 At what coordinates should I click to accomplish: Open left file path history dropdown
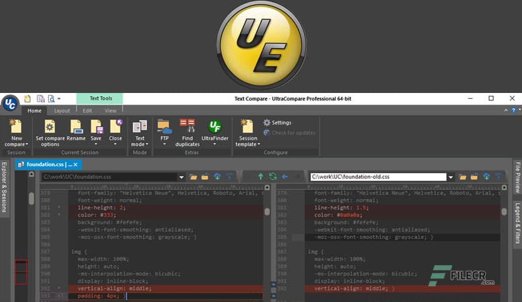(182, 177)
